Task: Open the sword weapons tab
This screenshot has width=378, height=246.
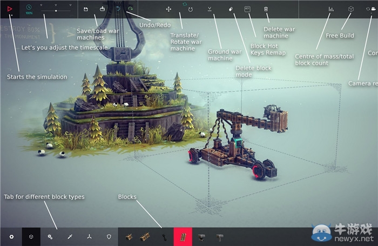Action: pos(70,237)
